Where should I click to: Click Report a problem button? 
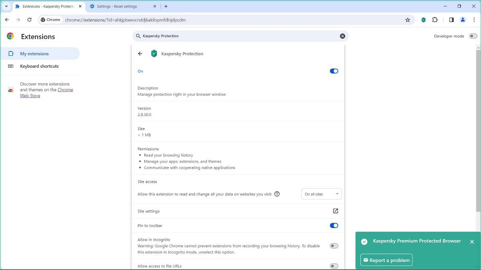pyautogui.click(x=386, y=260)
